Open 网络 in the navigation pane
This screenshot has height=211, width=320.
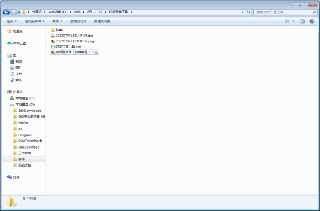pos(13,177)
